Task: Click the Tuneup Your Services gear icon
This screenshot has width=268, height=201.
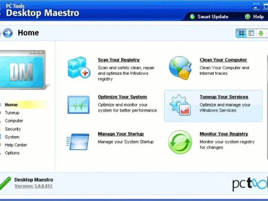Action: tap(180, 105)
